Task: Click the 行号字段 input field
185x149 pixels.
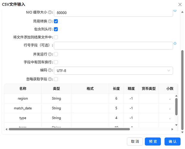Action: [114, 46]
